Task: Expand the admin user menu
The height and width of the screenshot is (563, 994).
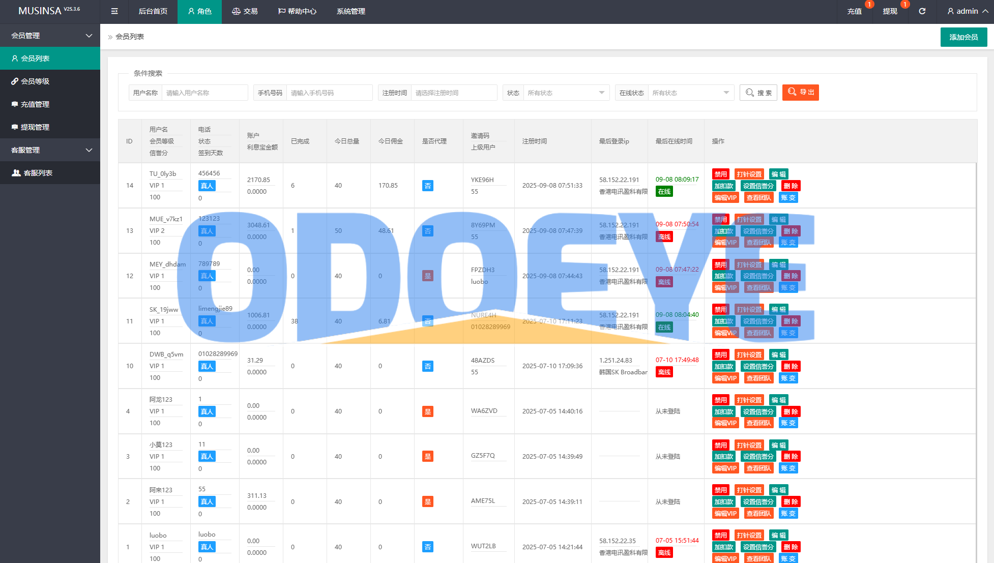Action: [x=967, y=11]
